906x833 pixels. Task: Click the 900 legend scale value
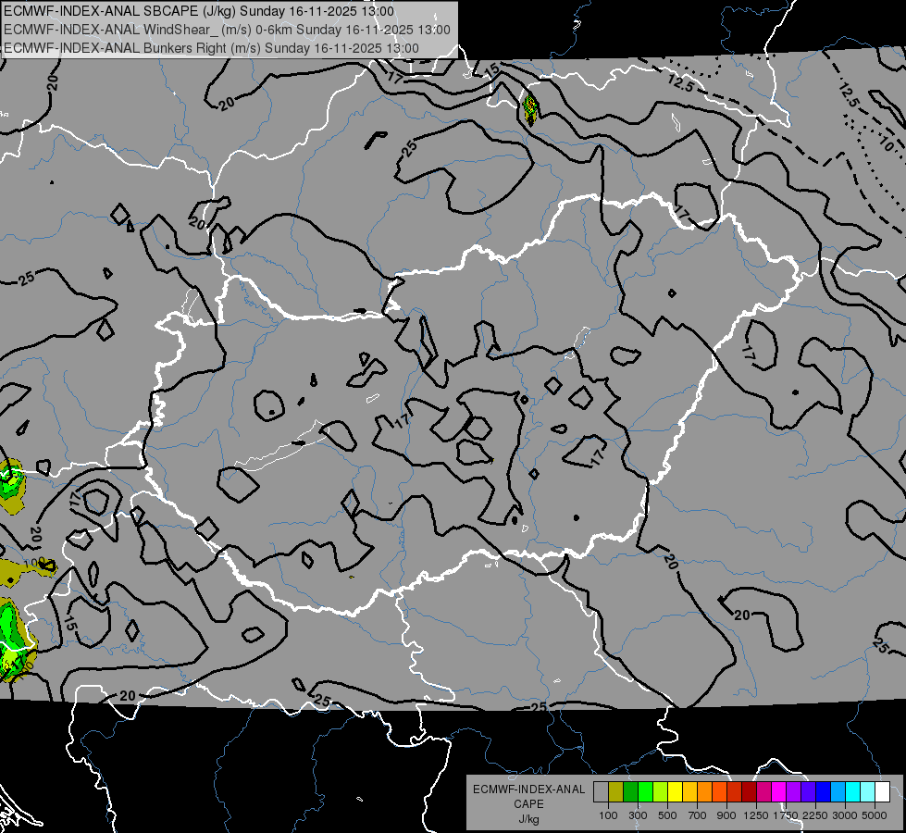click(726, 815)
